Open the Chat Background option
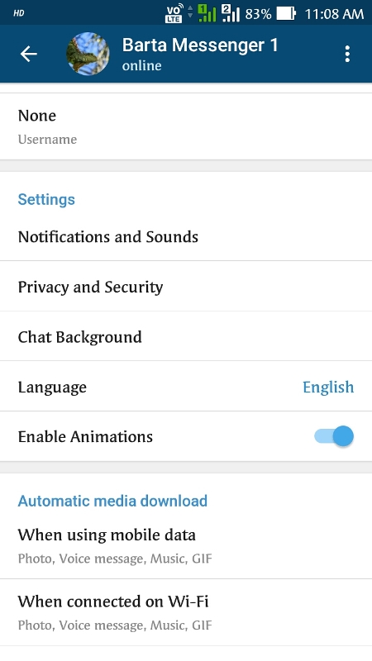372x661 pixels. tap(186, 336)
